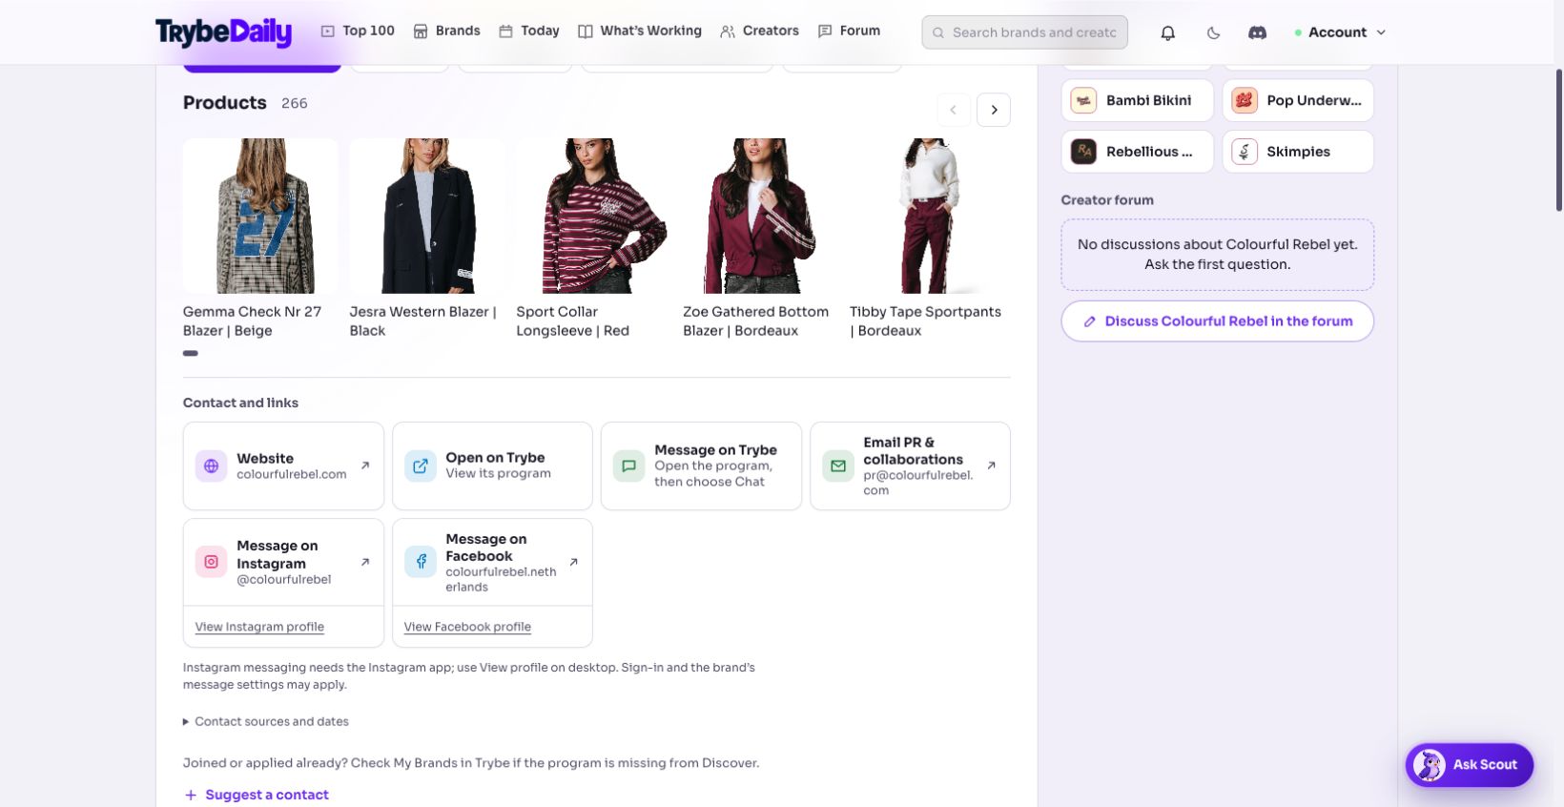The width and height of the screenshot is (1564, 807).
Task: Open Jesra Western Blazer product image
Action: click(x=426, y=216)
